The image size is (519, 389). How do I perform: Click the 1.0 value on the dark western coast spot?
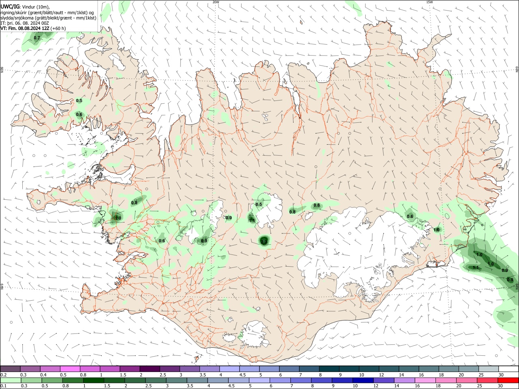pyautogui.click(x=118, y=218)
